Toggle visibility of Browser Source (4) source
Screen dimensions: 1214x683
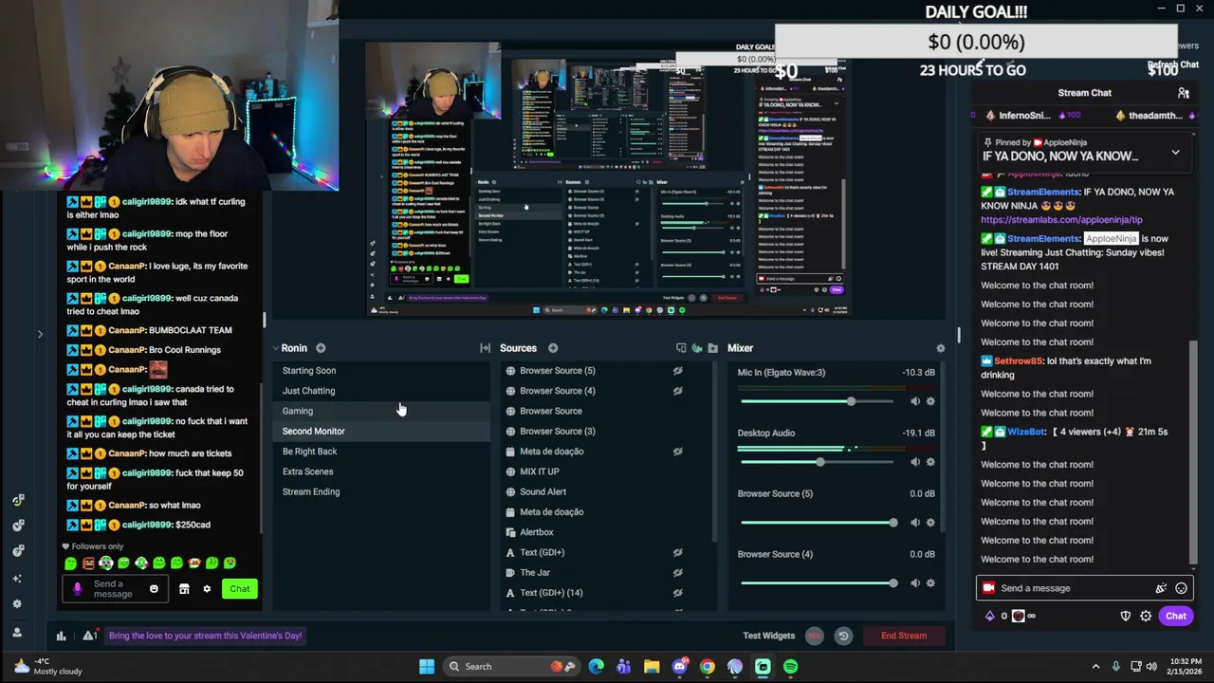pyautogui.click(x=677, y=391)
